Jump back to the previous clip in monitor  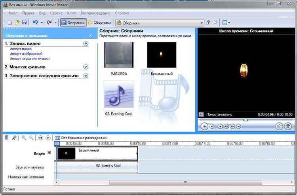tap(220, 126)
